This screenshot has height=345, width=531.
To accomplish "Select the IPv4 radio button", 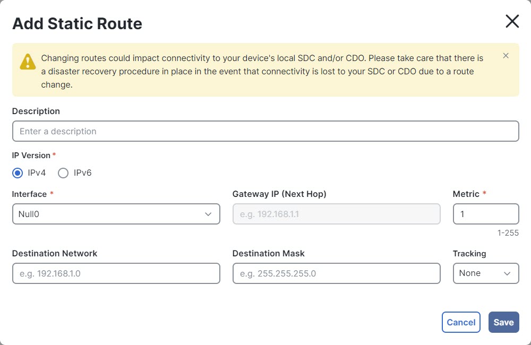I will click(18, 173).
